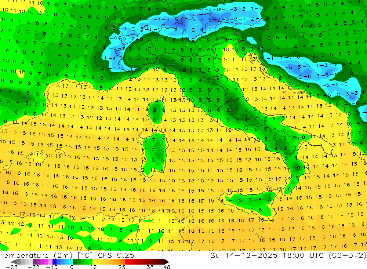Click the gray left arrow end of color scale
This screenshot has height=269, width=367.
tap(14, 262)
